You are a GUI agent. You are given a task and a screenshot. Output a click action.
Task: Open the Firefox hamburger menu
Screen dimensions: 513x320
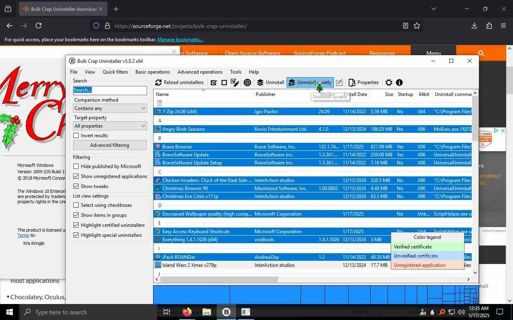[503, 26]
